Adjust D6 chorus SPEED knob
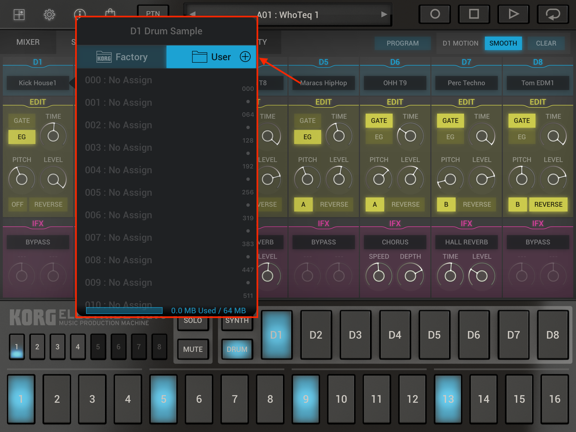 (x=379, y=276)
